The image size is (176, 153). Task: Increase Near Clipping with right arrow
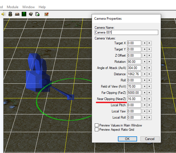pyautogui.click(x=149, y=99)
